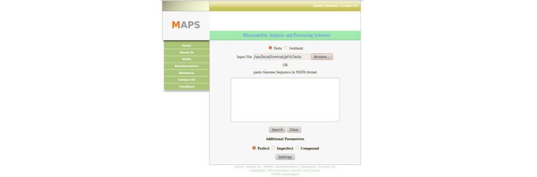Open About Us in the sidebar menu
Screen dimensions: 537x177
point(187,52)
